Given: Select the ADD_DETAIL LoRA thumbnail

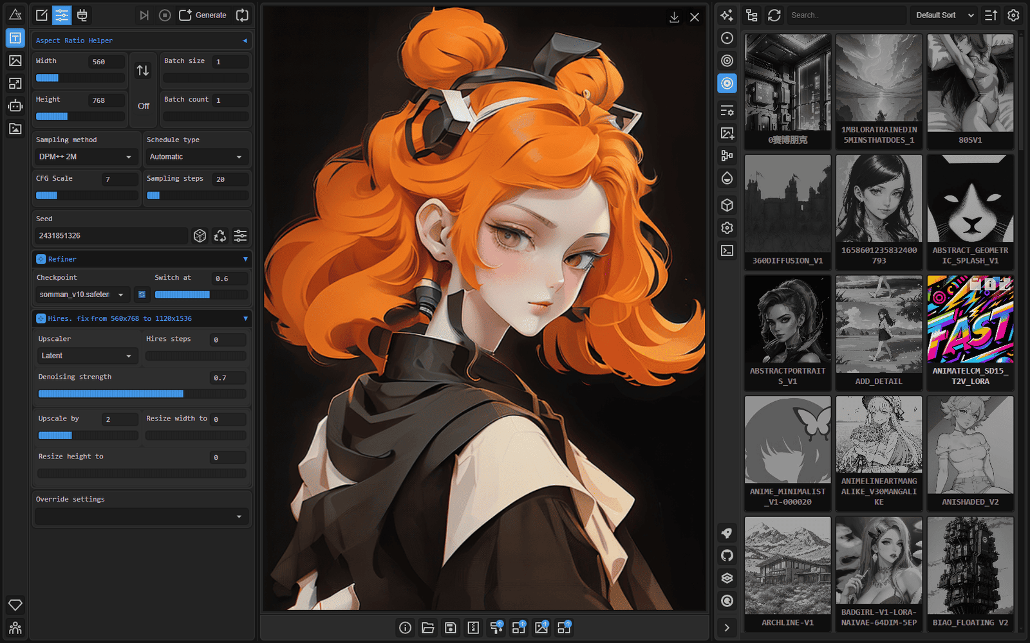Looking at the screenshot, I should [879, 332].
